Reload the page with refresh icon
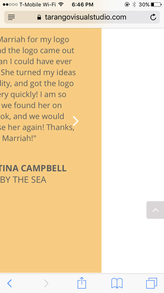Viewport: 164px width, 293px height. (x=153, y=17)
